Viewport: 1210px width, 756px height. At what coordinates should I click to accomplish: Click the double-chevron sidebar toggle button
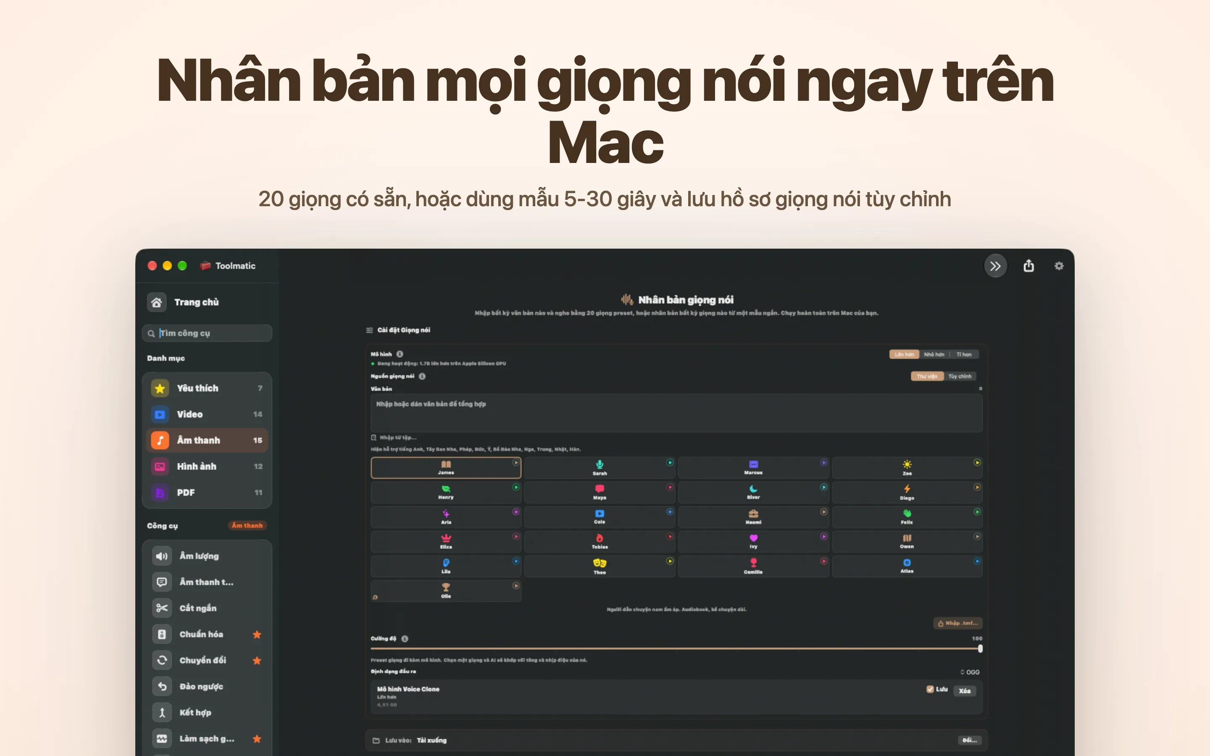pos(995,266)
